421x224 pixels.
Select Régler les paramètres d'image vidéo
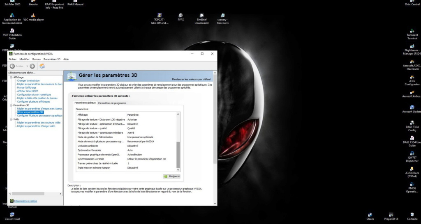[x=36, y=126]
